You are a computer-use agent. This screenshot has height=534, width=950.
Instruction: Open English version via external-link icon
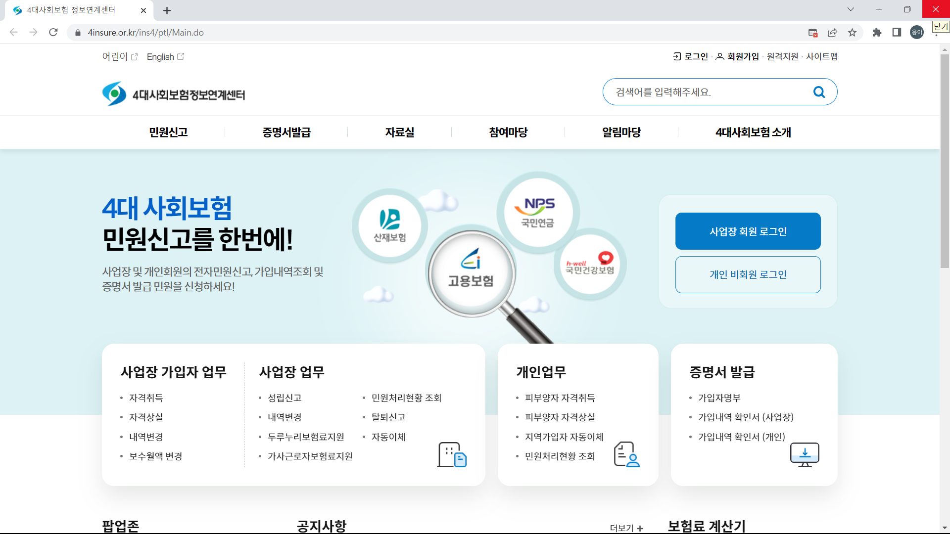(x=181, y=56)
